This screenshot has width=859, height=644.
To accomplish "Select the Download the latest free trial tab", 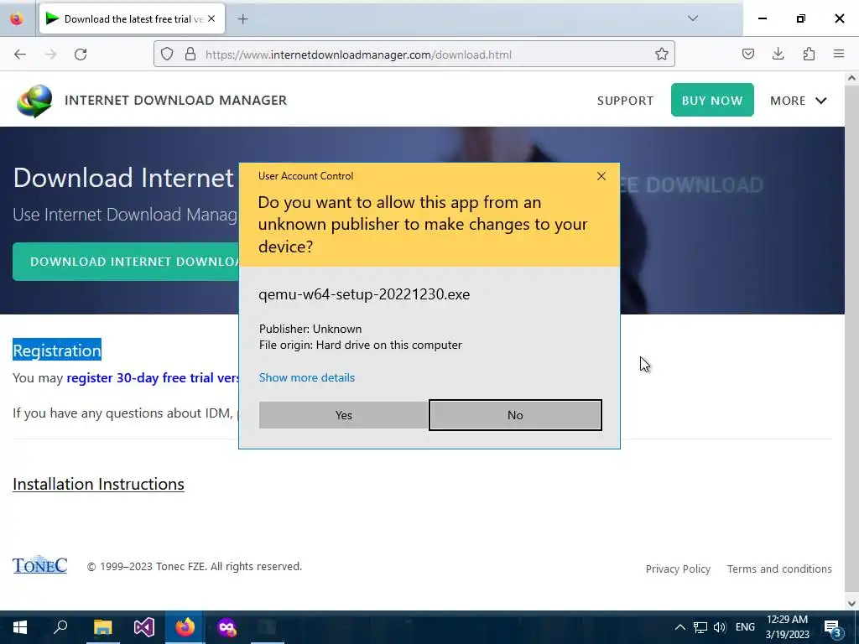I will click(132, 19).
